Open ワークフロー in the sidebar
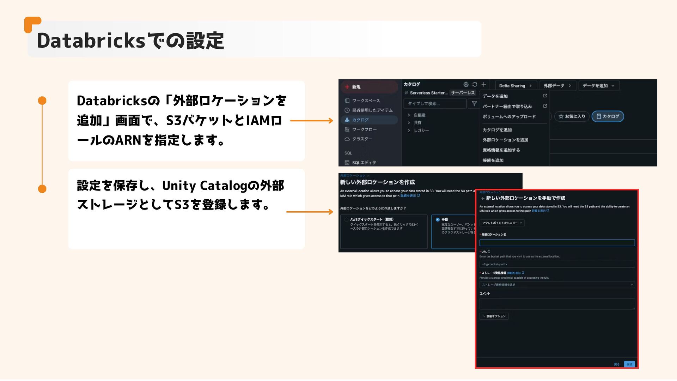The image size is (677, 381). [x=364, y=129]
